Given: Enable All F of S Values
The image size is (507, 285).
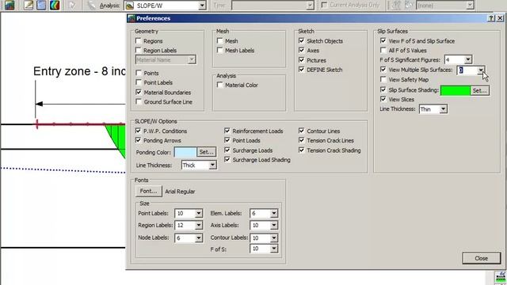Looking at the screenshot, I should coord(383,50).
